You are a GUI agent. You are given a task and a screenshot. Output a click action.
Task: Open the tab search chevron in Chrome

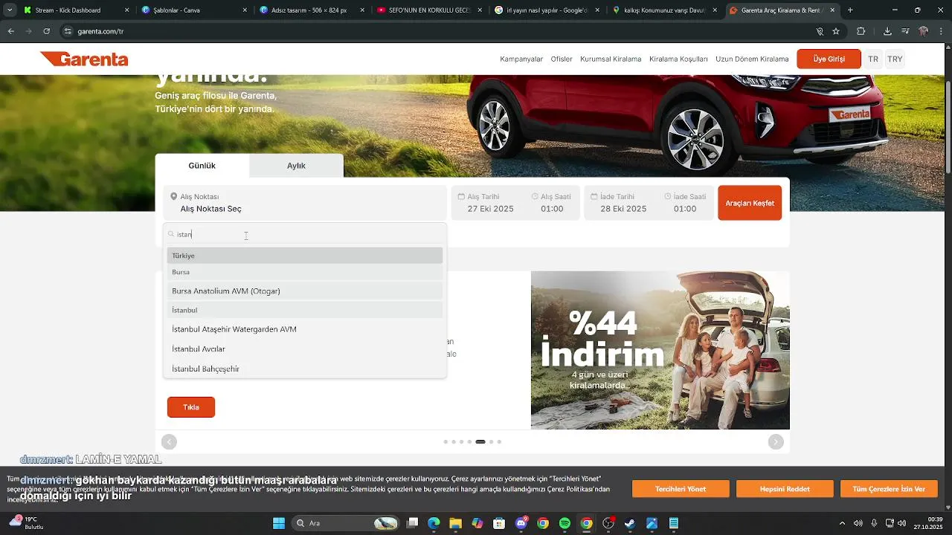click(10, 10)
